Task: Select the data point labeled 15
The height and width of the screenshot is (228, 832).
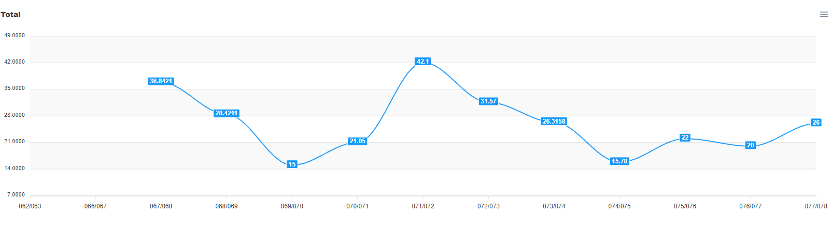Action: 292,164
